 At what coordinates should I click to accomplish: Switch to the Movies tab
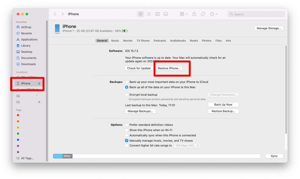[127, 40]
